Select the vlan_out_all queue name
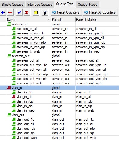The width and height of the screenshot is (119, 147). pyautogui.click(x=25, y=124)
